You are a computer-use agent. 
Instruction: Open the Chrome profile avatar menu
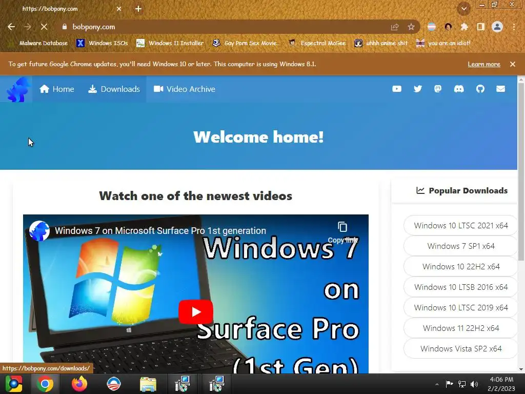[497, 27]
